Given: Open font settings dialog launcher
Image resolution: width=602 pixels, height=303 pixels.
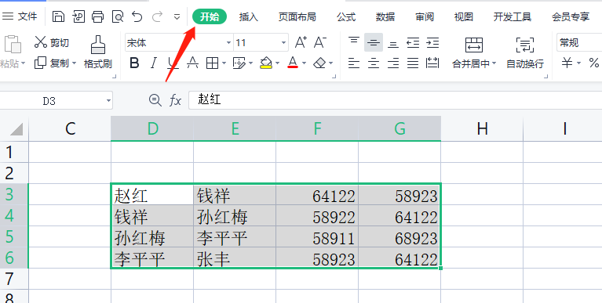Looking at the screenshot, I should click(334, 76).
